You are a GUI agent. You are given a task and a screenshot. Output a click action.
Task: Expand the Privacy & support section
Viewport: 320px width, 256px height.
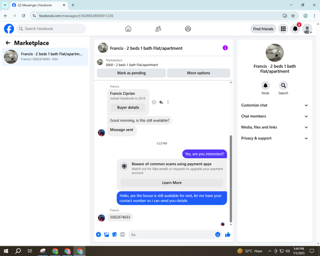275,138
